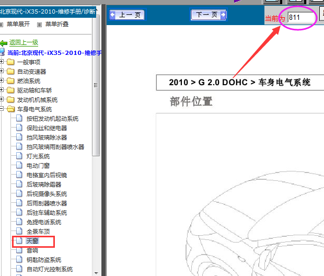This screenshot has width=324, height=276.
Task: Click 返回上一级 link
Action: (x=24, y=42)
